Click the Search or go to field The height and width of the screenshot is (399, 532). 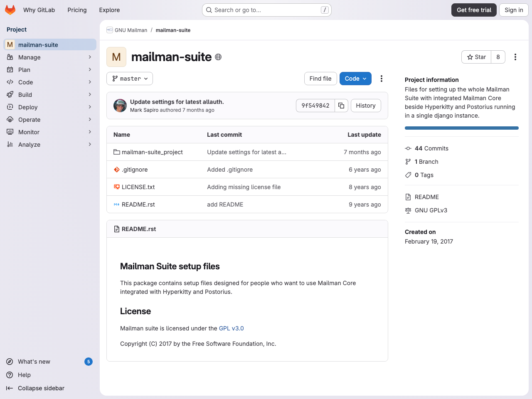266,10
